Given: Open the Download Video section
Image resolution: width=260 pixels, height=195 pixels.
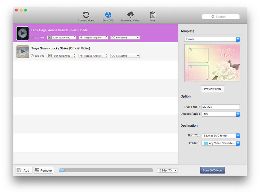Looking at the screenshot, I should 130,17.
